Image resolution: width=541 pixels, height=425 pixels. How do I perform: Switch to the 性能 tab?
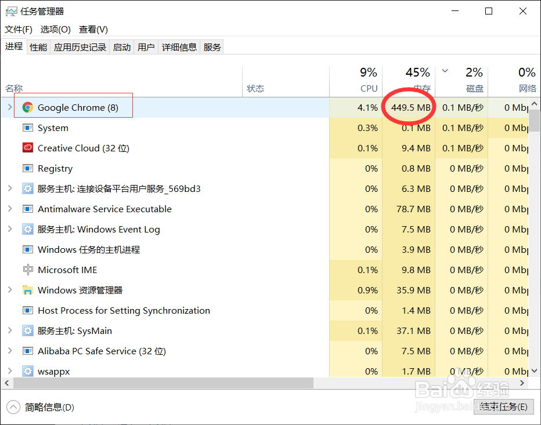pos(38,47)
